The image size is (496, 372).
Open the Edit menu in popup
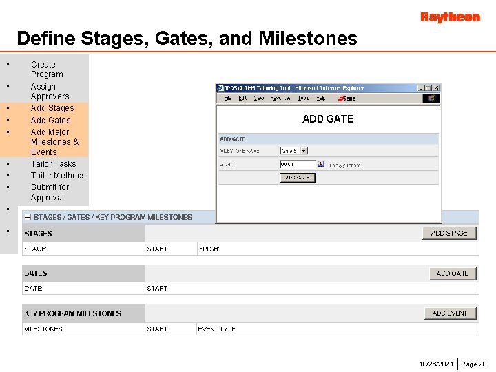[242, 99]
